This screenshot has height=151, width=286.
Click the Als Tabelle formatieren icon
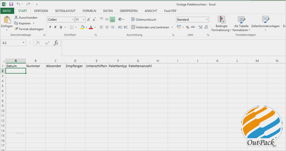pyautogui.click(x=242, y=19)
